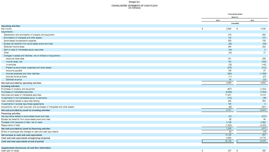Click the Deferred revenue row label

[14, 80]
